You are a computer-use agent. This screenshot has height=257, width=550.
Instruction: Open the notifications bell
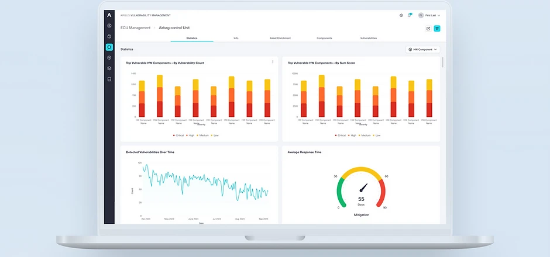[409, 15]
